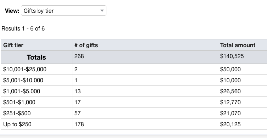Select the $1,001-$5,000 tier row
The width and height of the screenshot is (267, 138).
[134, 91]
